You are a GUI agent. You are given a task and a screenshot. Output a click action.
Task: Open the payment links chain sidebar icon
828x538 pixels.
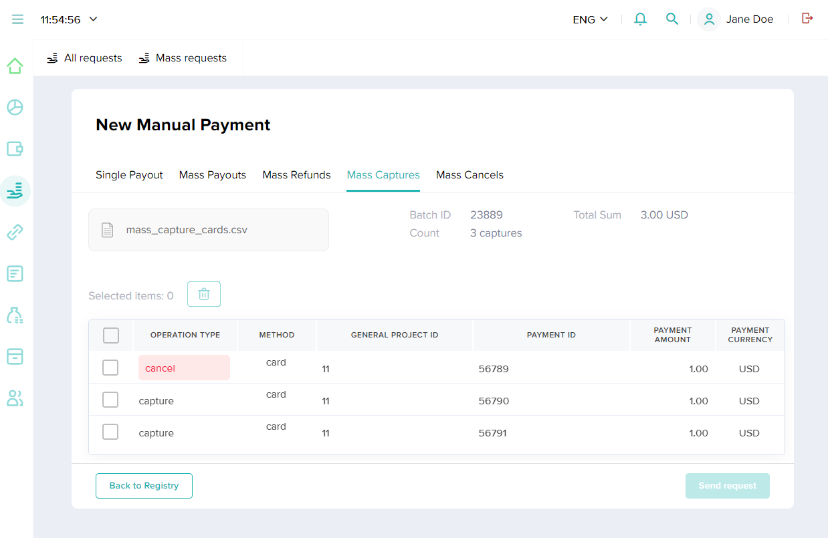click(x=15, y=232)
